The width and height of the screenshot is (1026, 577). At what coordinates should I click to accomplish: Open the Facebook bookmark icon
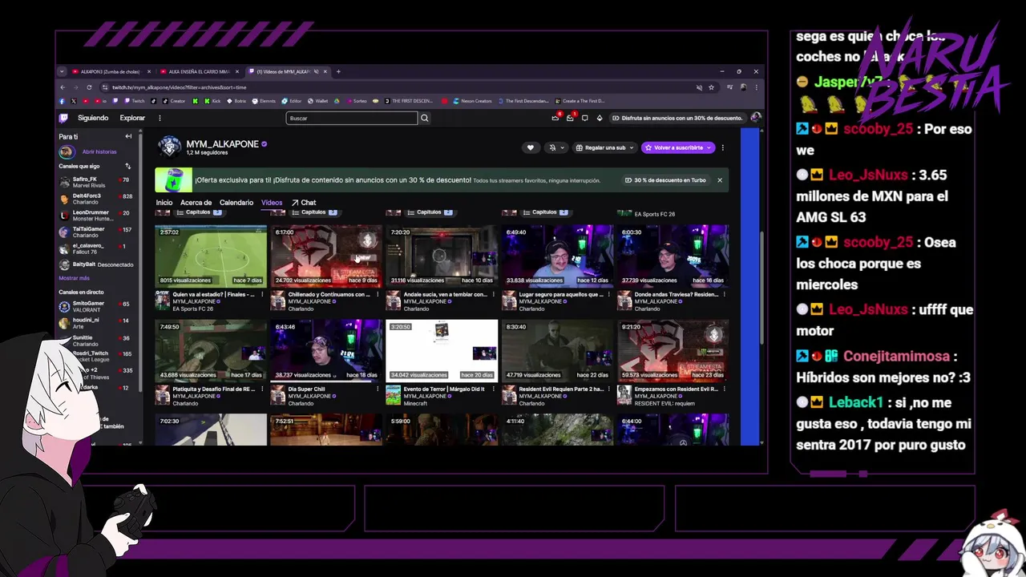[63, 101]
